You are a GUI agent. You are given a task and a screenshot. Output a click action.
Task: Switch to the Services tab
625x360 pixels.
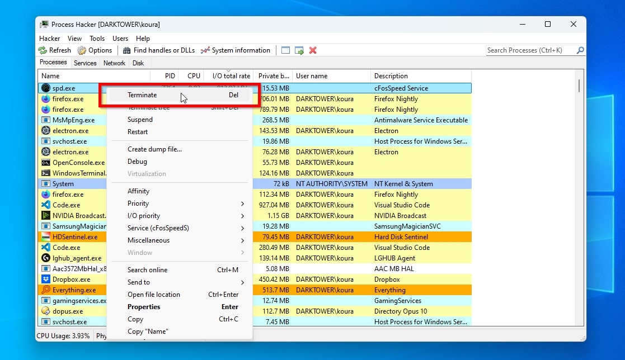tap(85, 63)
